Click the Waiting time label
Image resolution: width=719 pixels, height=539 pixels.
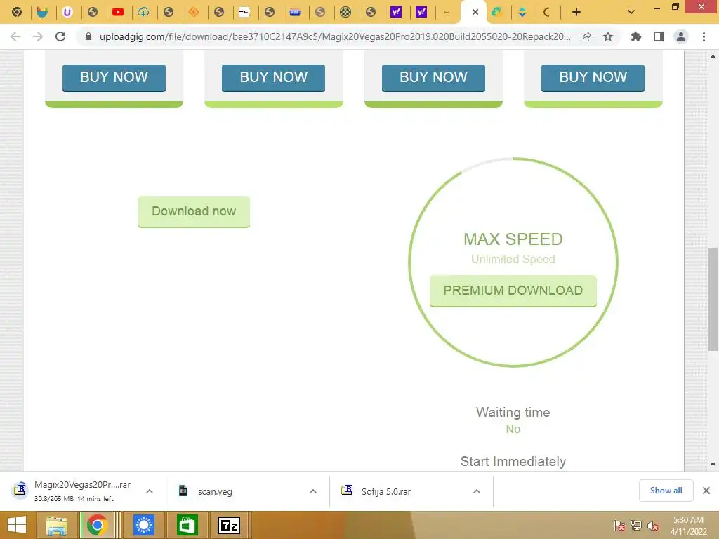[x=513, y=412]
